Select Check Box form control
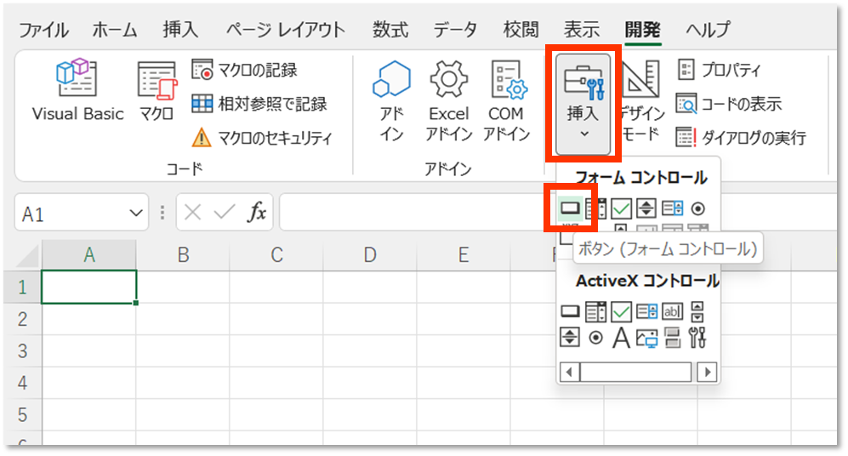This screenshot has height=456, width=848. click(621, 208)
